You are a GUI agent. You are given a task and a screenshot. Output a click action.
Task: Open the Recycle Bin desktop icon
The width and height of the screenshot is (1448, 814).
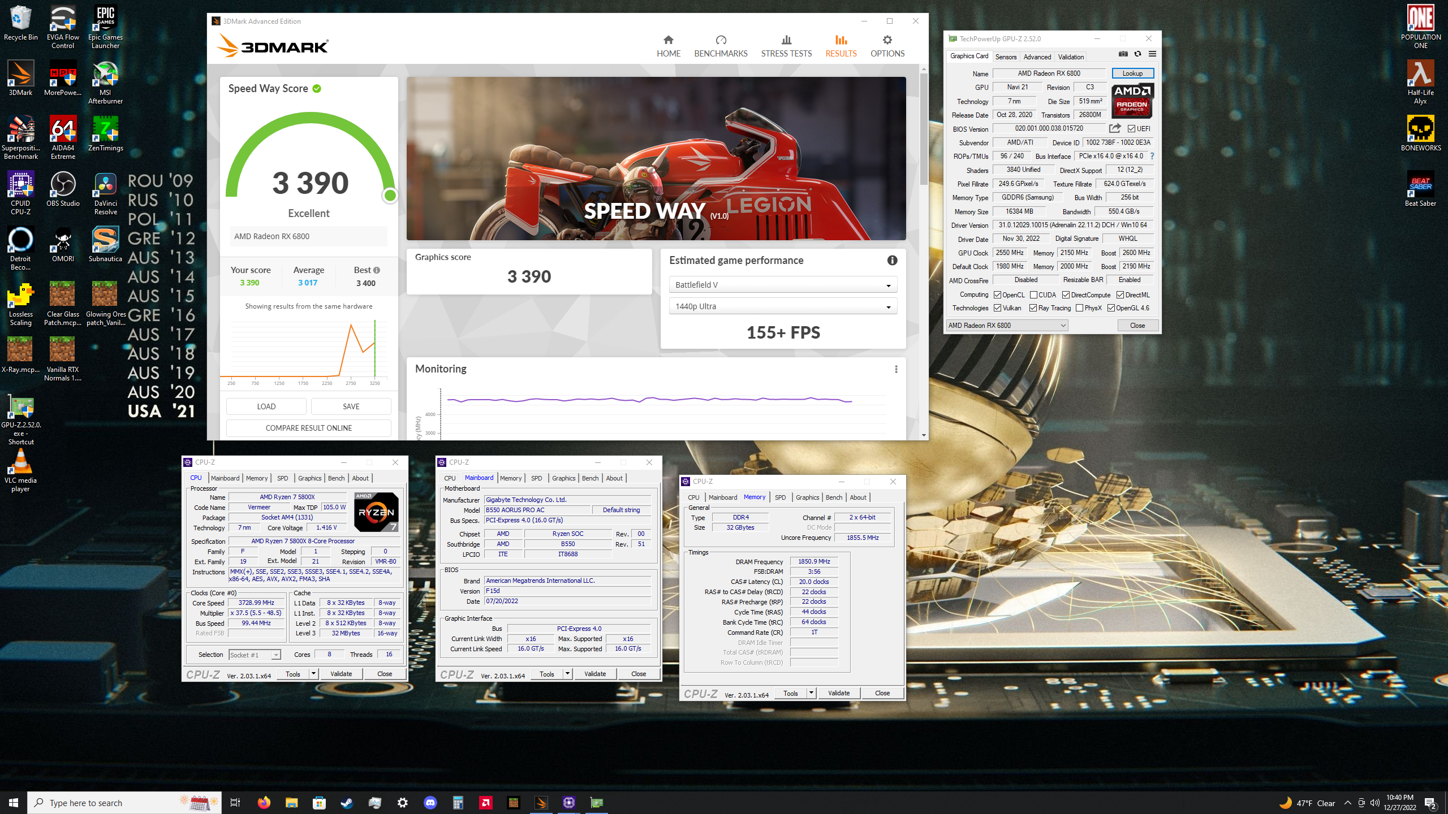[20, 24]
